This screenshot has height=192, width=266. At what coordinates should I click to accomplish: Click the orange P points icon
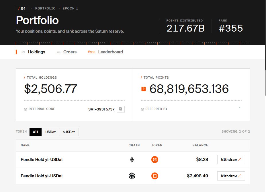(x=144, y=89)
